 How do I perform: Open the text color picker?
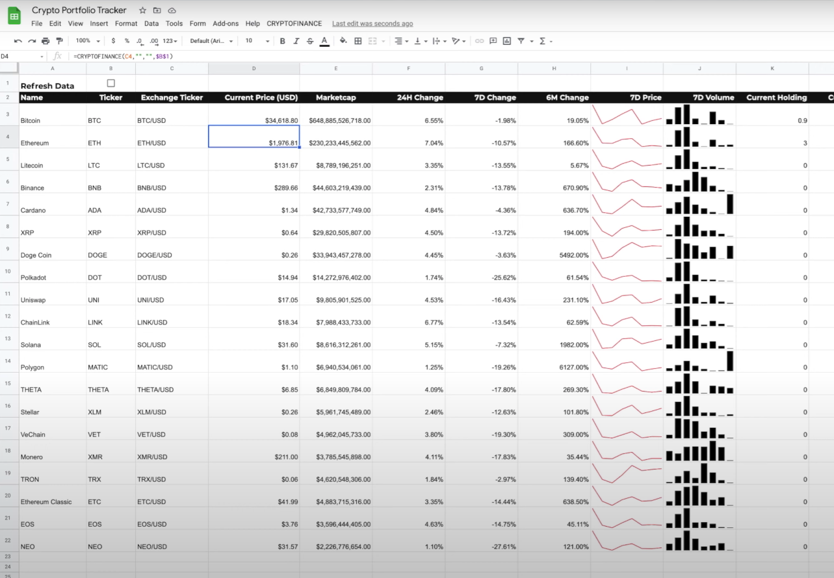point(324,41)
